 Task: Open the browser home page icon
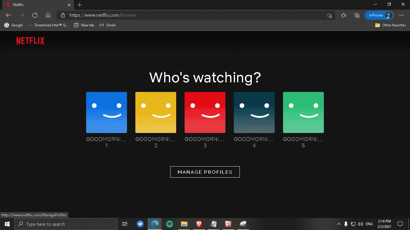(x=48, y=15)
